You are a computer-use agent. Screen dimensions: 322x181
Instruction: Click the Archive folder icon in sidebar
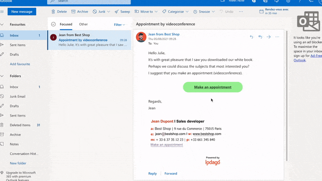(2, 134)
